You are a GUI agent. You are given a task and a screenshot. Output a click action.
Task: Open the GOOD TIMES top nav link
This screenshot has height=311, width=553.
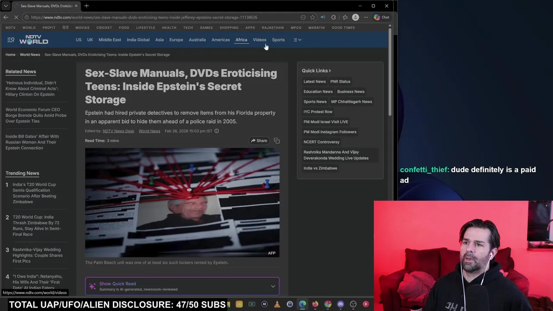(343, 28)
